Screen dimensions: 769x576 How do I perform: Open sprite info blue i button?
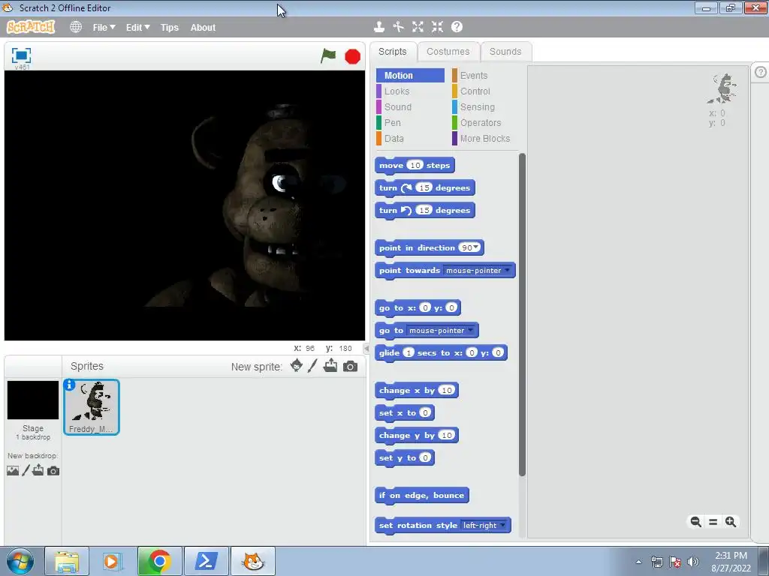pos(69,385)
